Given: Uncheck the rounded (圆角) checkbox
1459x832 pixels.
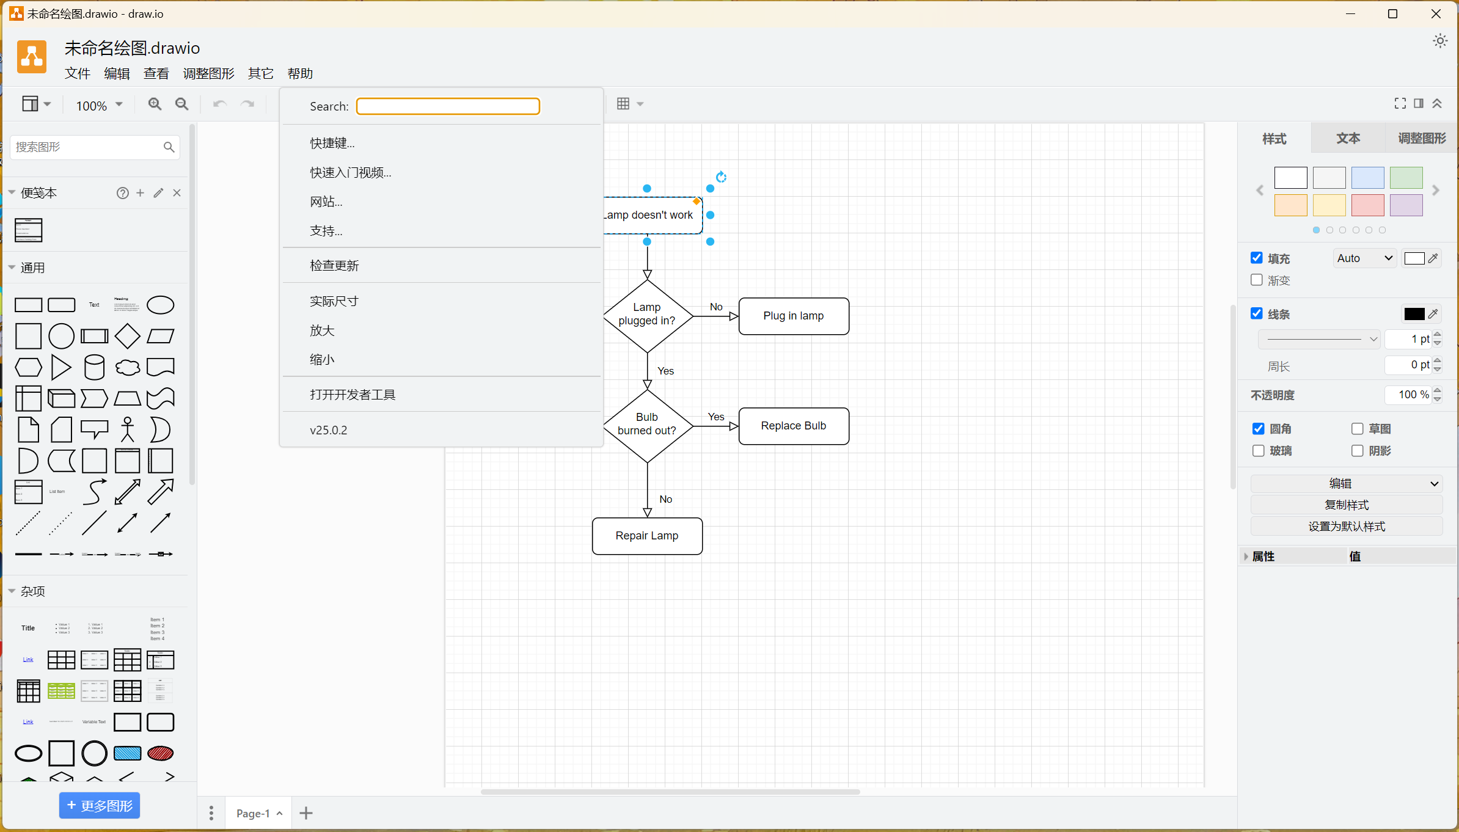Looking at the screenshot, I should pos(1258,429).
